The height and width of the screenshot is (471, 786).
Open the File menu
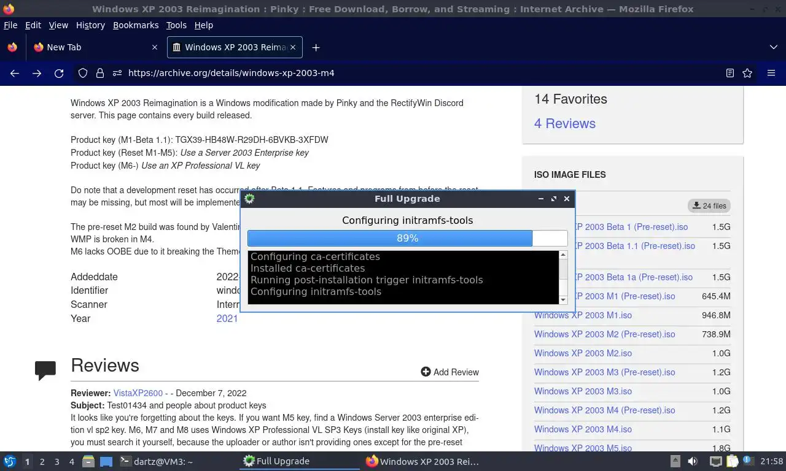click(x=10, y=25)
